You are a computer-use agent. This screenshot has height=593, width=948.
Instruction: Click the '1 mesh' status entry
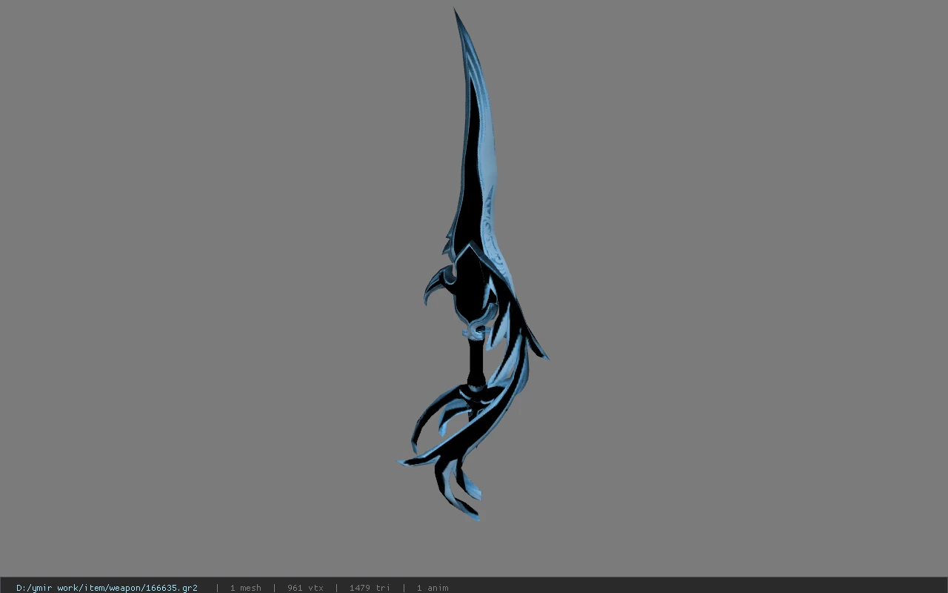coord(245,588)
